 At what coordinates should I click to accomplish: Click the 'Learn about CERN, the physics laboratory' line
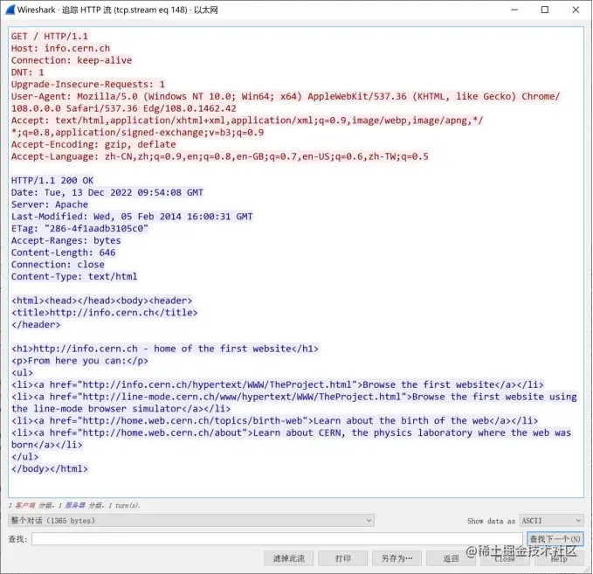tap(291, 432)
